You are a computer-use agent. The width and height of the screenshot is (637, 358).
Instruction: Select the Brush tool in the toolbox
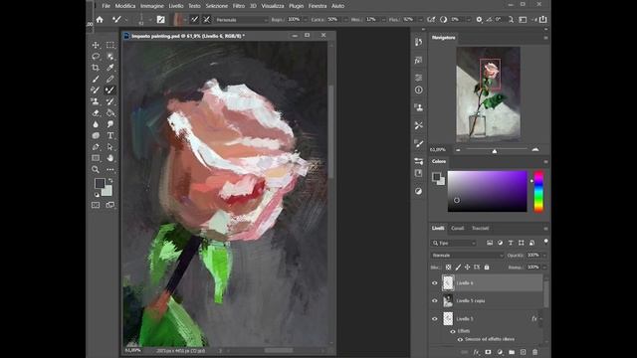coord(96,79)
